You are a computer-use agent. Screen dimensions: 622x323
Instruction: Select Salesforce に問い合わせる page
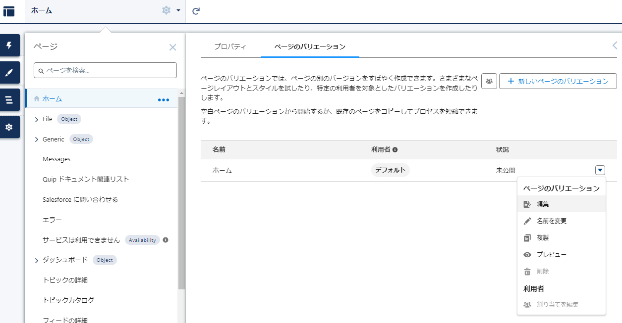(x=80, y=199)
